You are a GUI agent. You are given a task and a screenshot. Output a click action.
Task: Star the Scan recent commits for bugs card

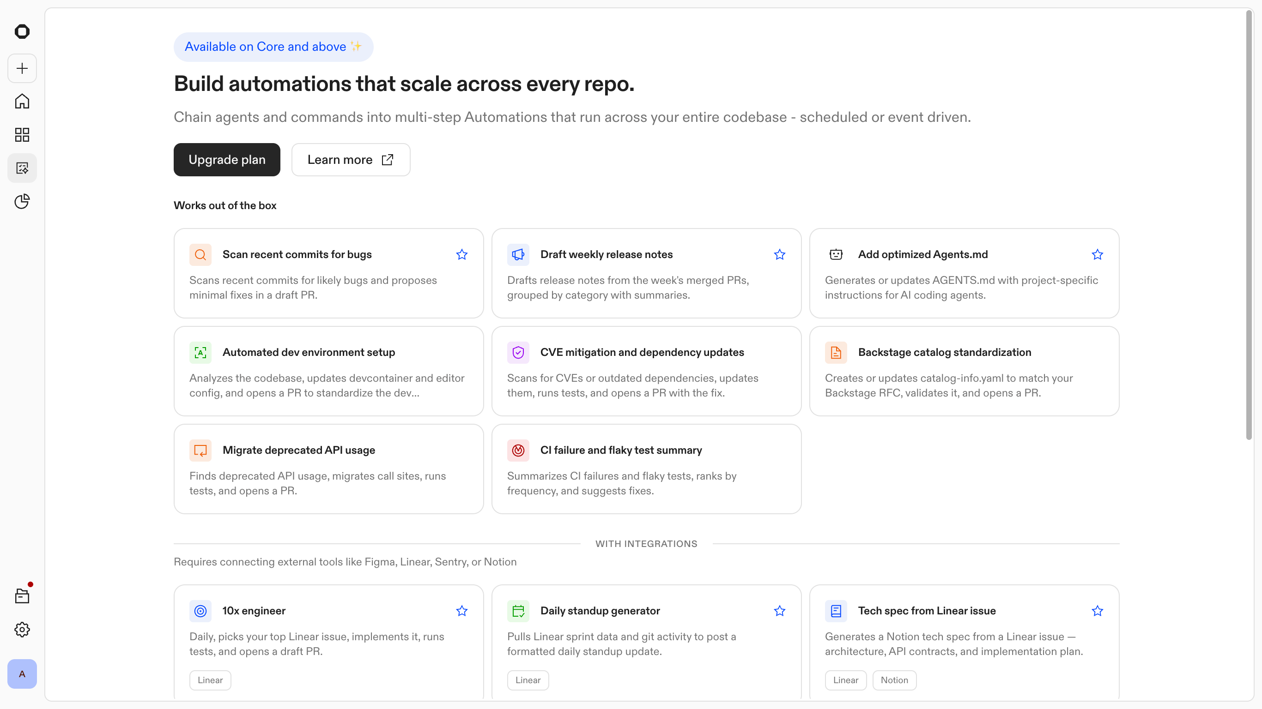click(x=461, y=255)
